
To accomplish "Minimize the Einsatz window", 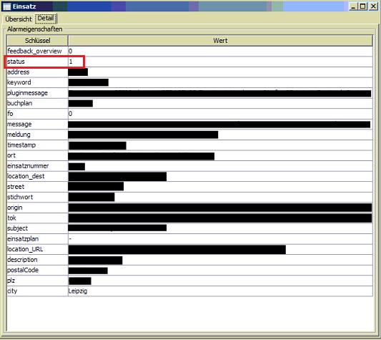I will click(353, 6).
